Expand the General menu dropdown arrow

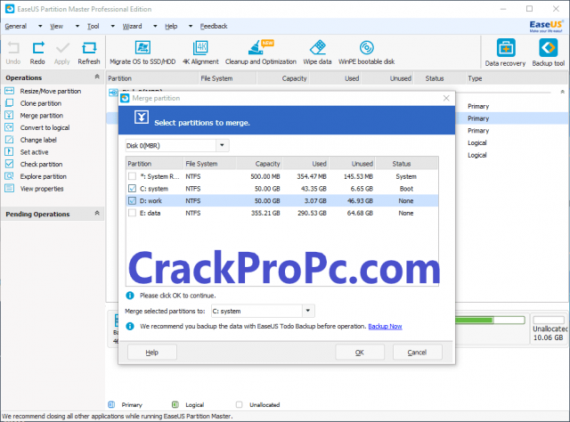[x=40, y=26]
